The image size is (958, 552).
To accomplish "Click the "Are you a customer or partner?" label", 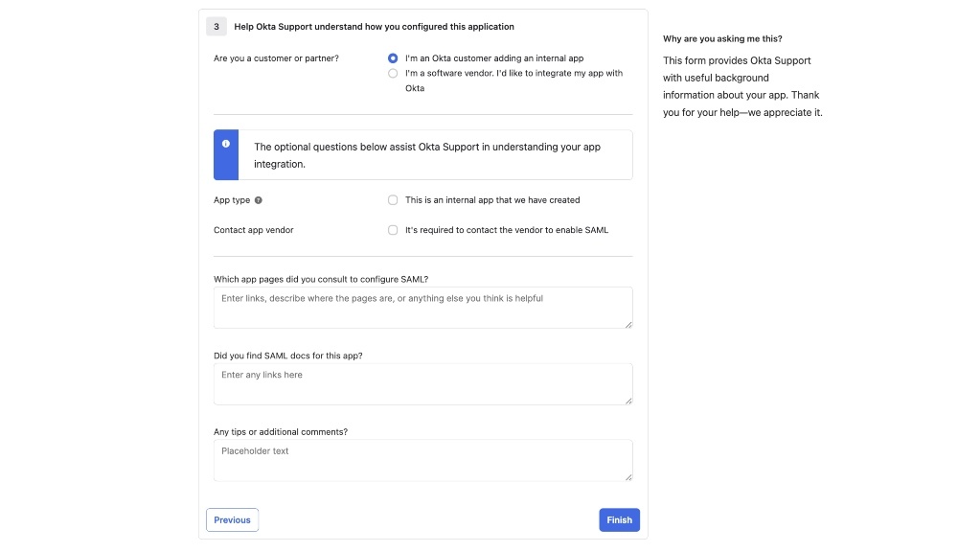I will pyautogui.click(x=276, y=58).
